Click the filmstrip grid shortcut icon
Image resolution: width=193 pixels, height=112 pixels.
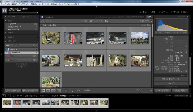[14, 96]
